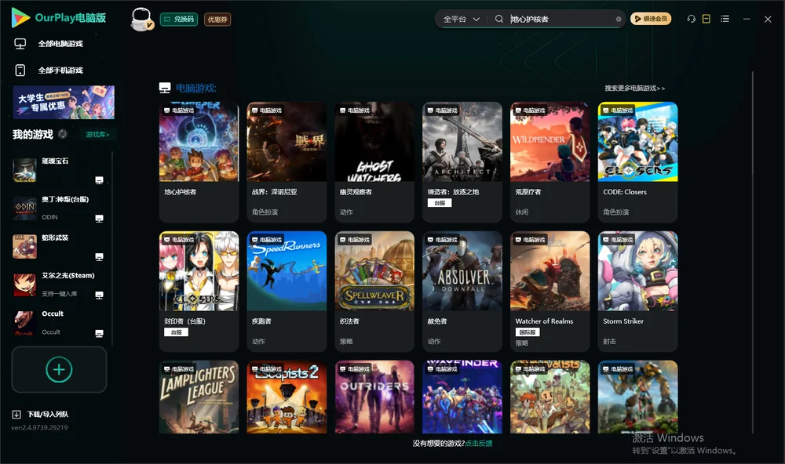Viewport: 785px width, 464px height.
Task: Open the 全平台 platform dropdown
Action: pos(461,19)
